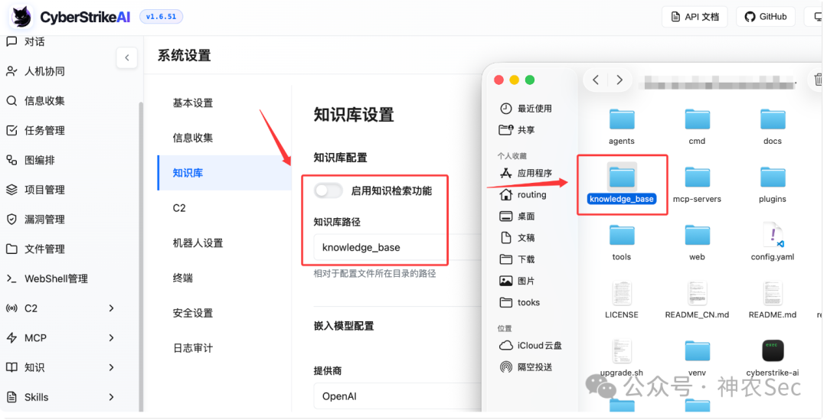Select C2 settings tab
The image size is (827, 420).
pos(179,207)
